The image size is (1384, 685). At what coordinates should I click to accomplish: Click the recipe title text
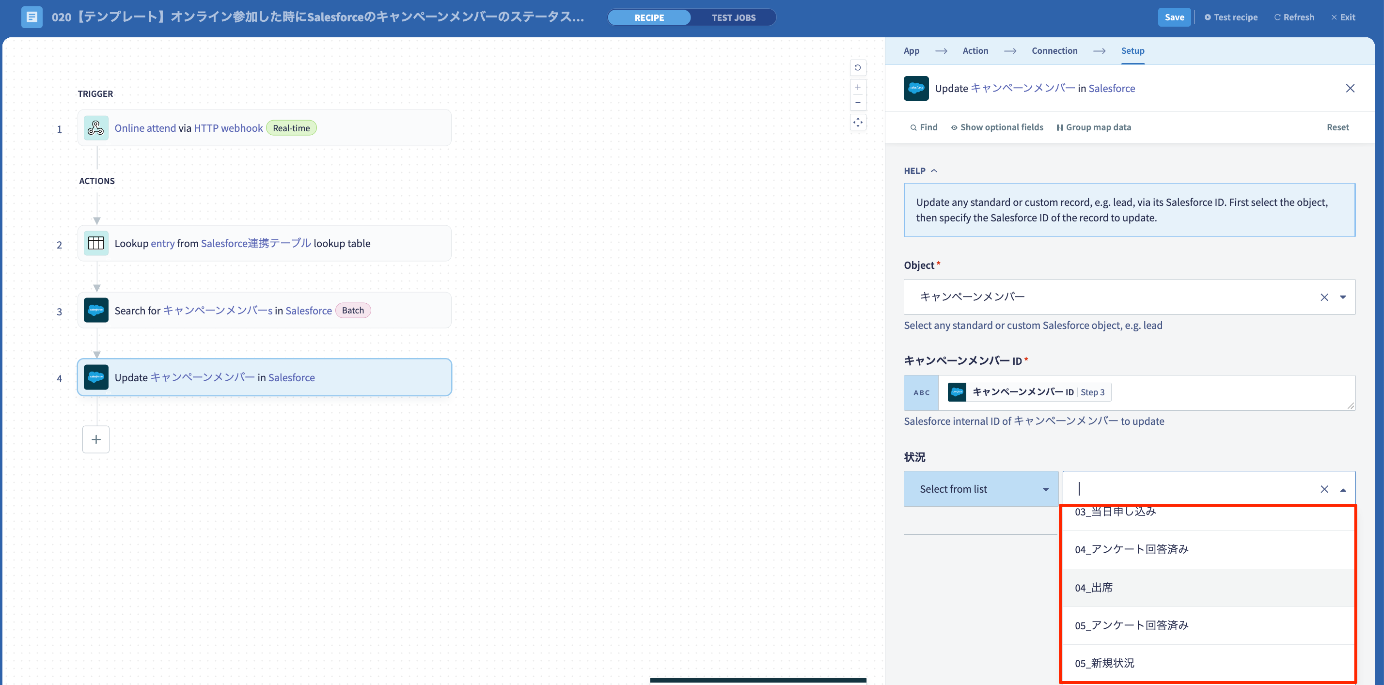[x=317, y=17]
